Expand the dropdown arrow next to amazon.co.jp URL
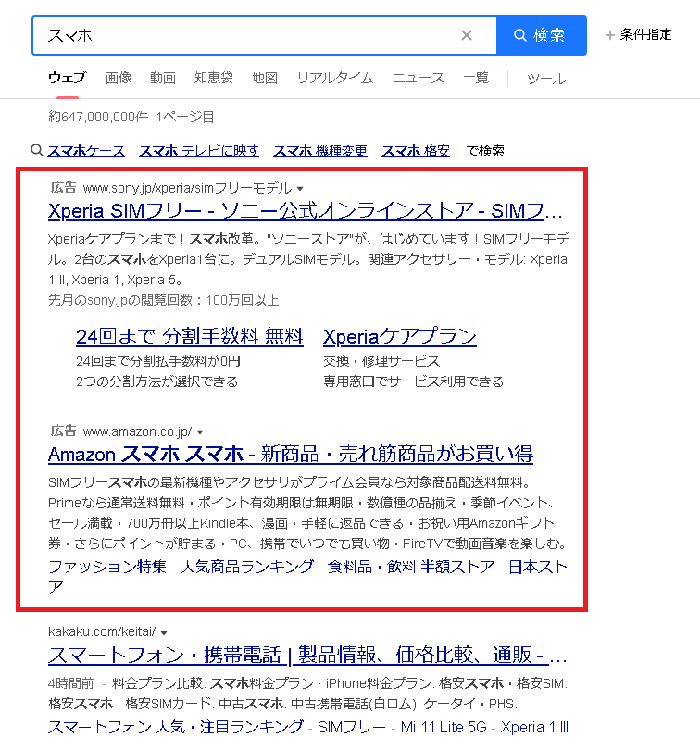 click(200, 432)
